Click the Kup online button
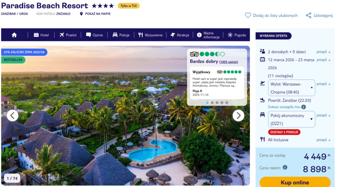 pyautogui.click(x=295, y=182)
